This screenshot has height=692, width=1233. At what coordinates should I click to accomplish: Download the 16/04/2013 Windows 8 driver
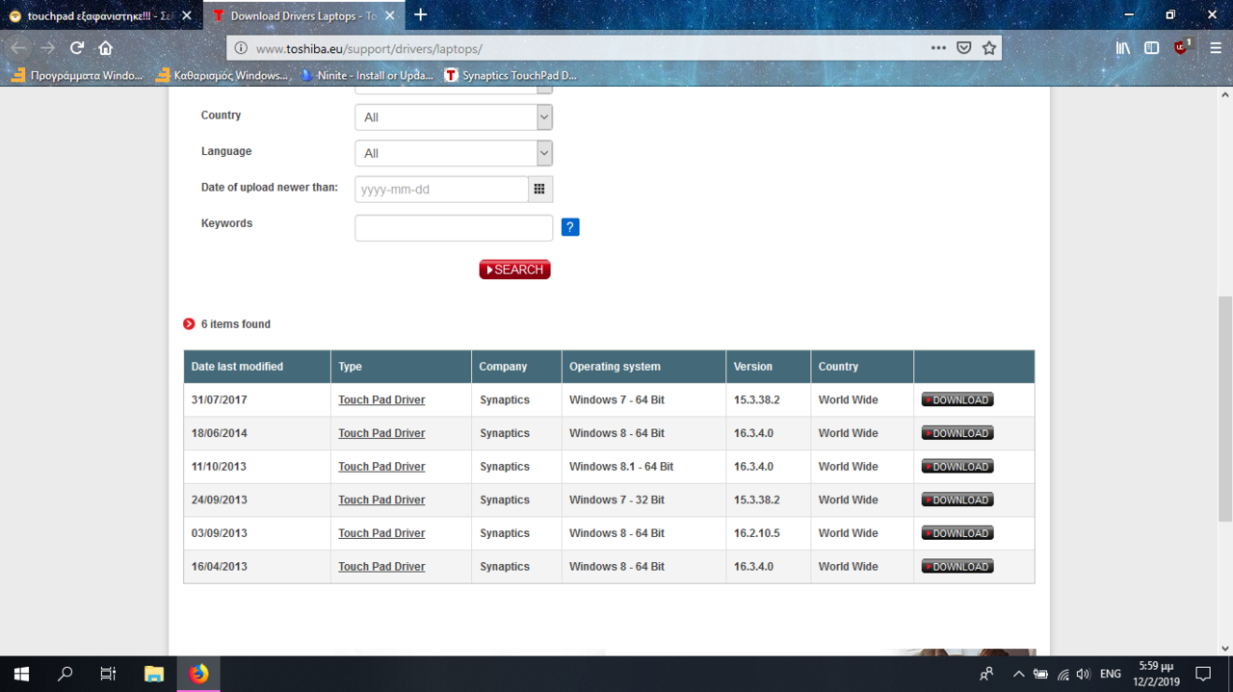point(958,566)
